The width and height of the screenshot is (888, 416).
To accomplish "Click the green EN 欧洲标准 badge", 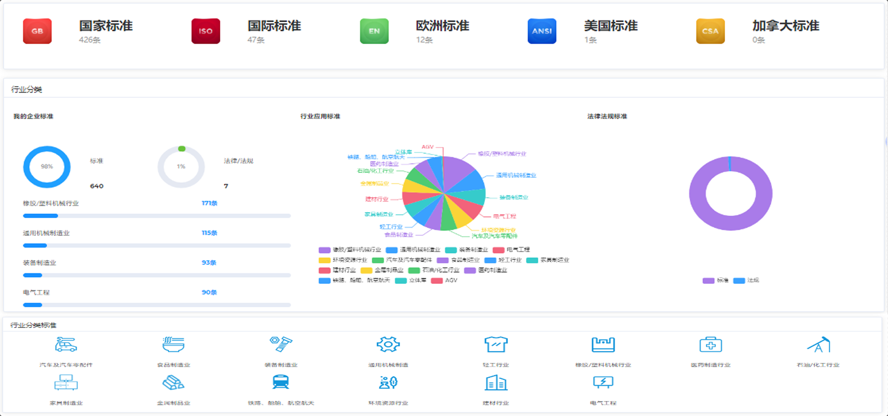I will pyautogui.click(x=374, y=31).
